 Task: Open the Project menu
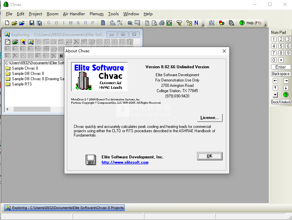coord(36,14)
